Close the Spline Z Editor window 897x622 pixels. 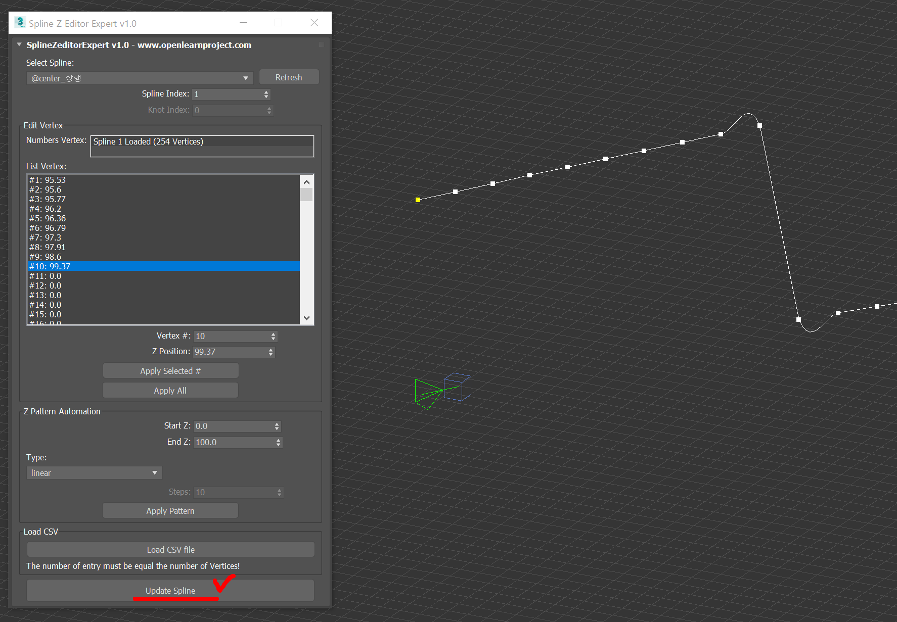pos(315,23)
